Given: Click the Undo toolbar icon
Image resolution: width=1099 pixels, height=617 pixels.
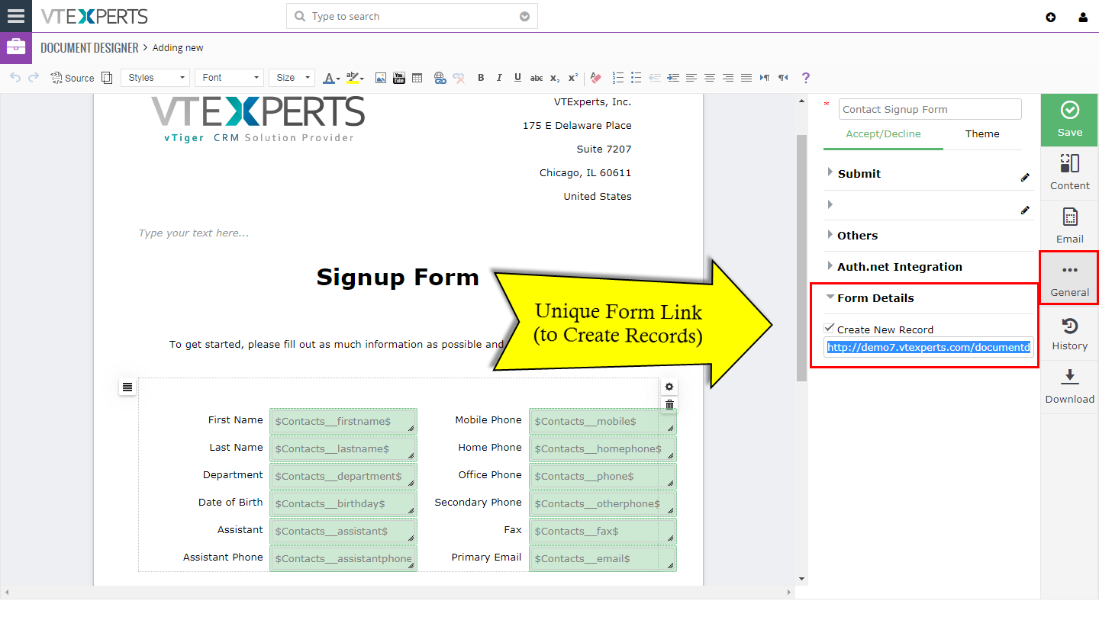Looking at the screenshot, I should point(15,78).
